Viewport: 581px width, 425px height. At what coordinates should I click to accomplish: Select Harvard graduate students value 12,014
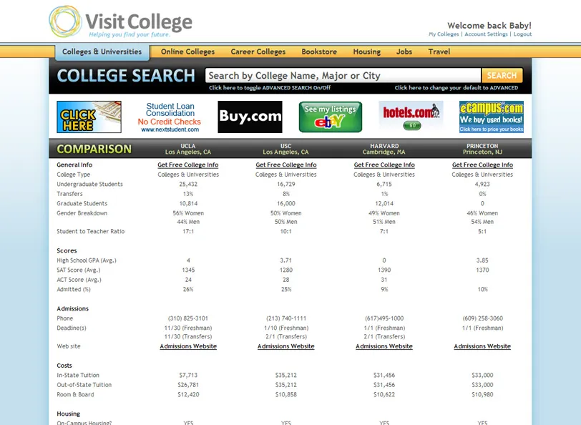click(384, 203)
